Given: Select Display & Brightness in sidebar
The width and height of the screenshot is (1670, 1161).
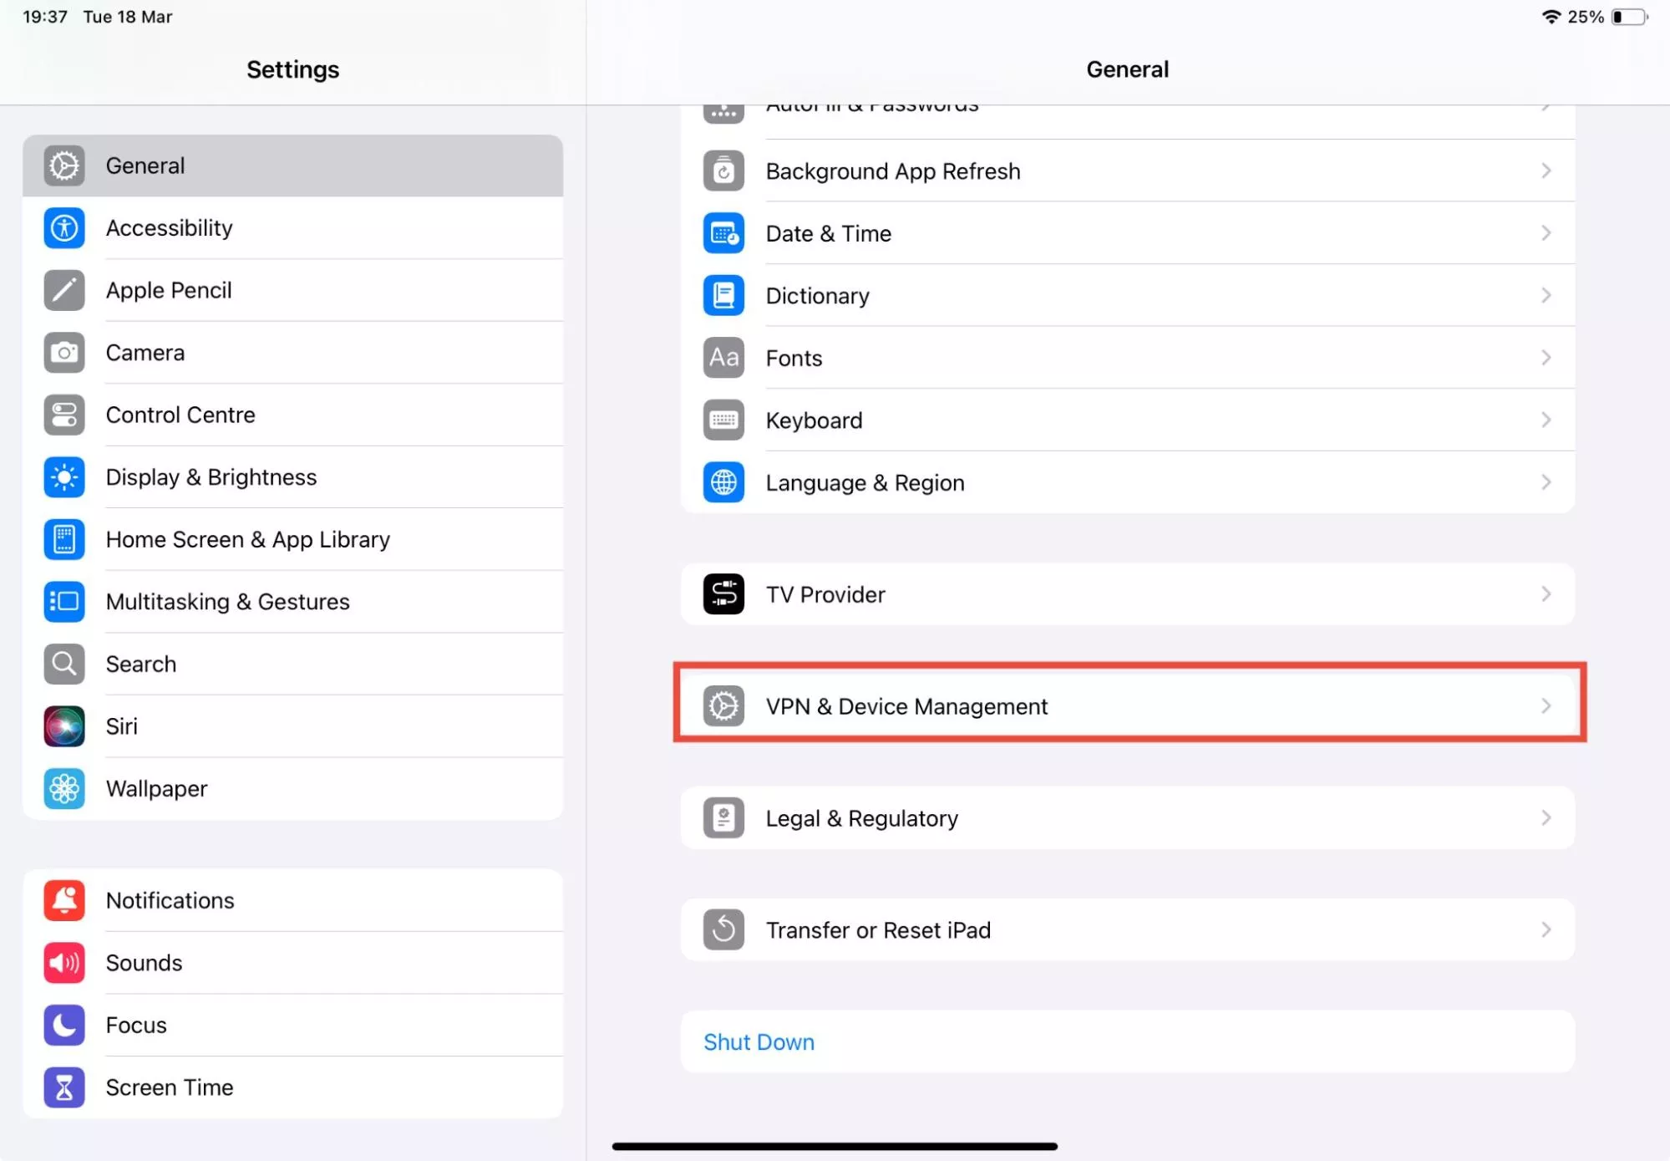Looking at the screenshot, I should pyautogui.click(x=211, y=477).
